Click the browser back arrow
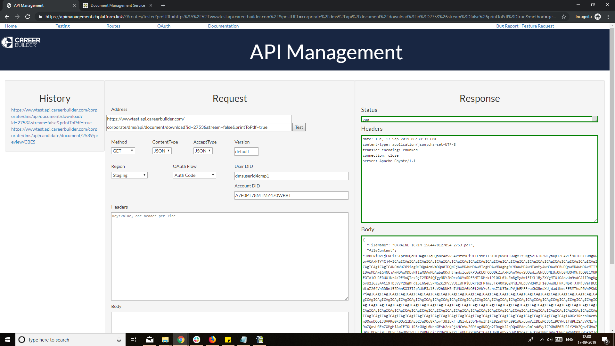Image resolution: width=615 pixels, height=346 pixels. [7, 17]
